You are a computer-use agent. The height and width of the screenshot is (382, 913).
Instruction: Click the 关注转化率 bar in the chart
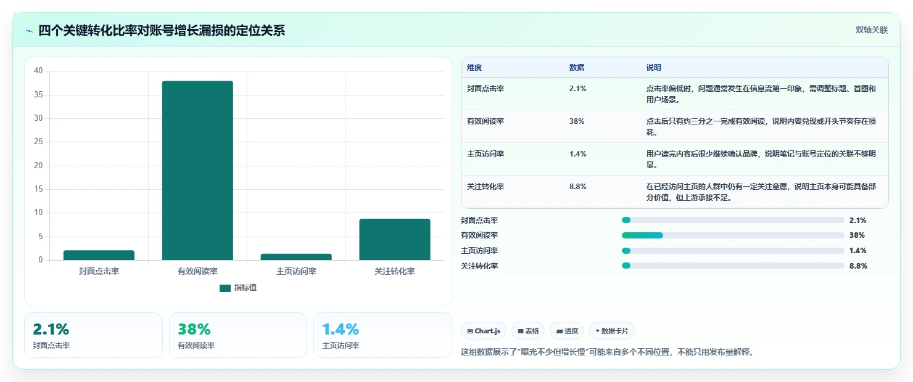click(x=395, y=239)
